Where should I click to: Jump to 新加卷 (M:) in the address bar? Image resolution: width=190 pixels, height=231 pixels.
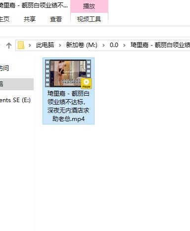(82, 45)
